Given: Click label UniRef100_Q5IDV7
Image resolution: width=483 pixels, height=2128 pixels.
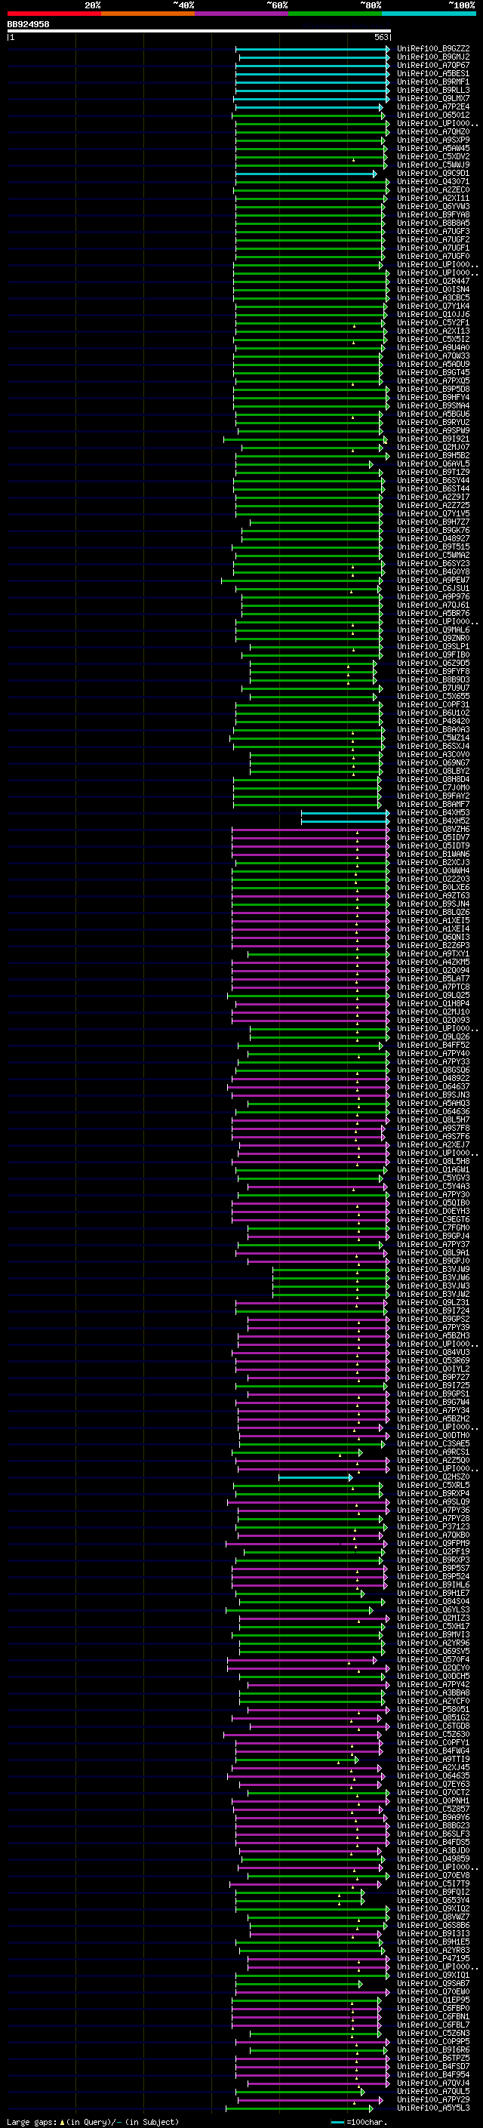Looking at the screenshot, I should pos(433,838).
